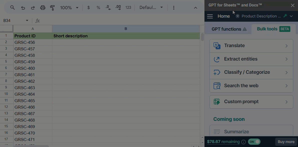298x147 pixels.
Task: Click the Summarize icon
Action: click(217, 132)
